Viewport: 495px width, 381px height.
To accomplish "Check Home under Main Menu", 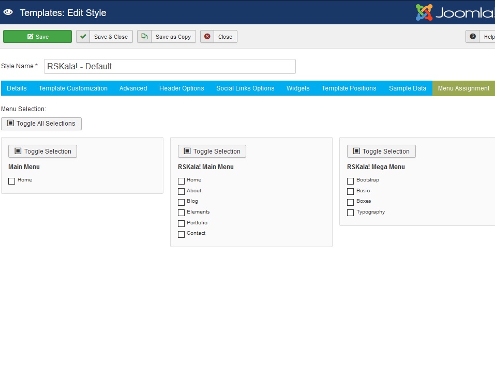I will click(12, 181).
